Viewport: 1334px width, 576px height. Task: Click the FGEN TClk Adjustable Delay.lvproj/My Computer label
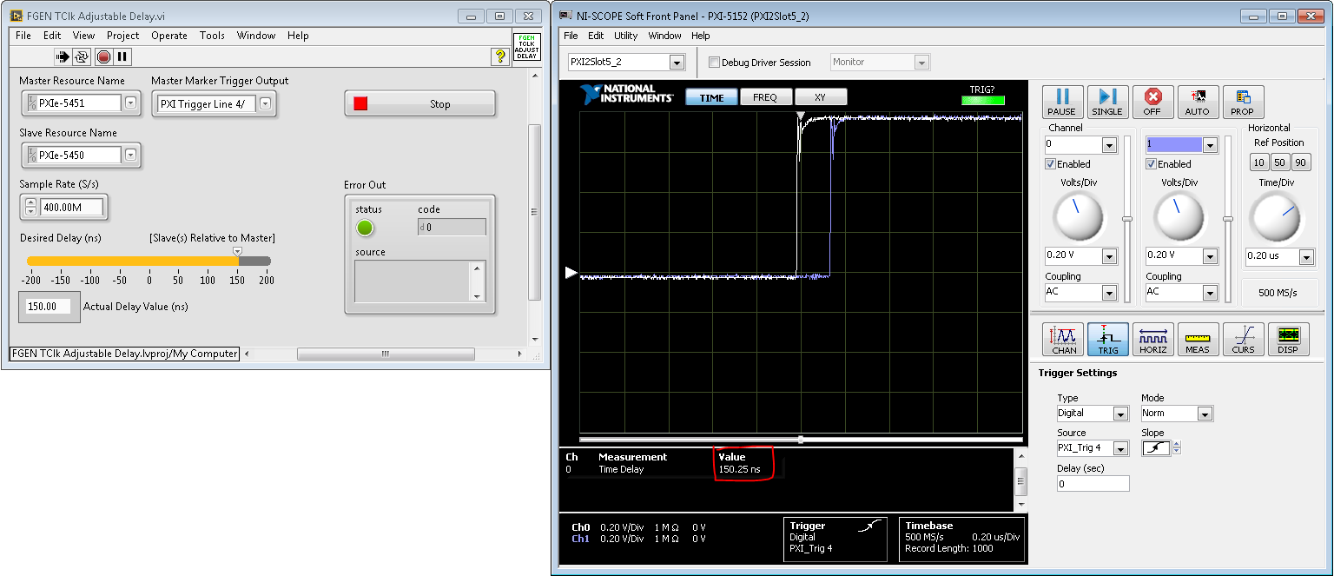point(124,354)
